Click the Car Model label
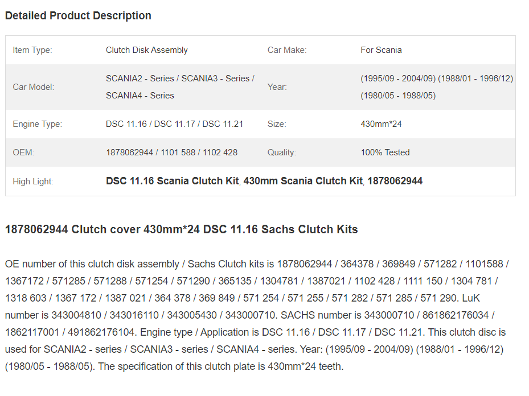The image size is (529, 396). point(34,87)
